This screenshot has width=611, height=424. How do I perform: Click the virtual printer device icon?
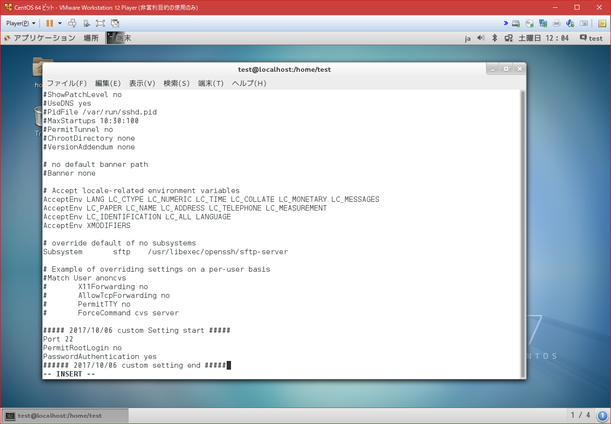tap(556, 23)
